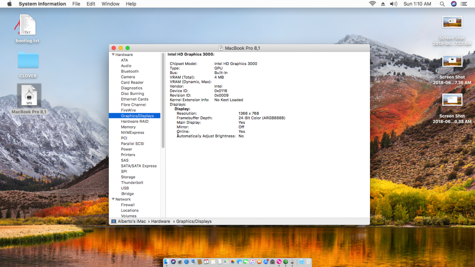The width and height of the screenshot is (475, 267).
Task: Open the Window menu
Action: (110, 4)
